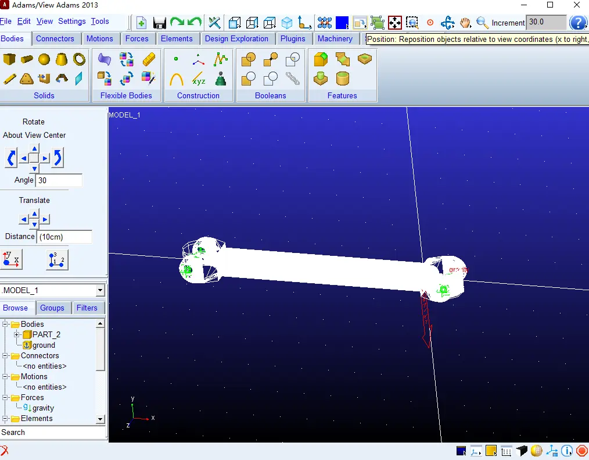Click the Marker construction tool

(x=198, y=59)
